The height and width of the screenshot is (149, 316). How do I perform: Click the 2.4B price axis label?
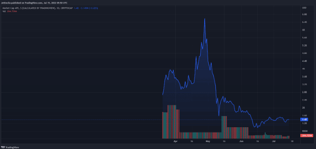(304, 100)
